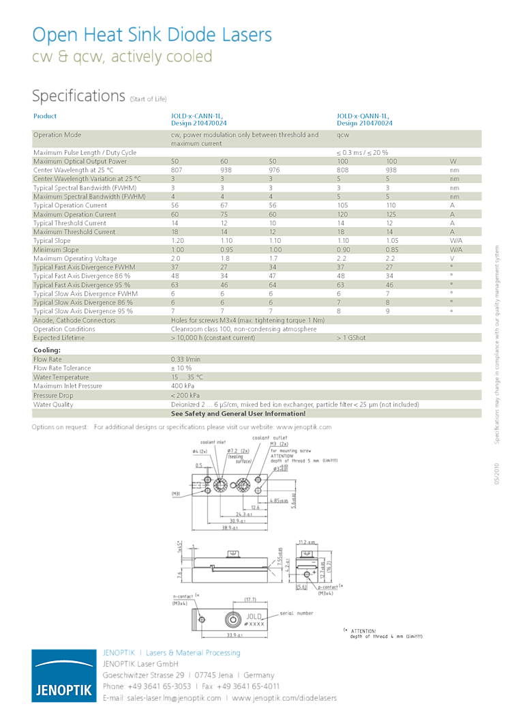
Task: Click the 'JENOPTIK | Lasers & Material Processing' footer heading
Action: click(171, 653)
